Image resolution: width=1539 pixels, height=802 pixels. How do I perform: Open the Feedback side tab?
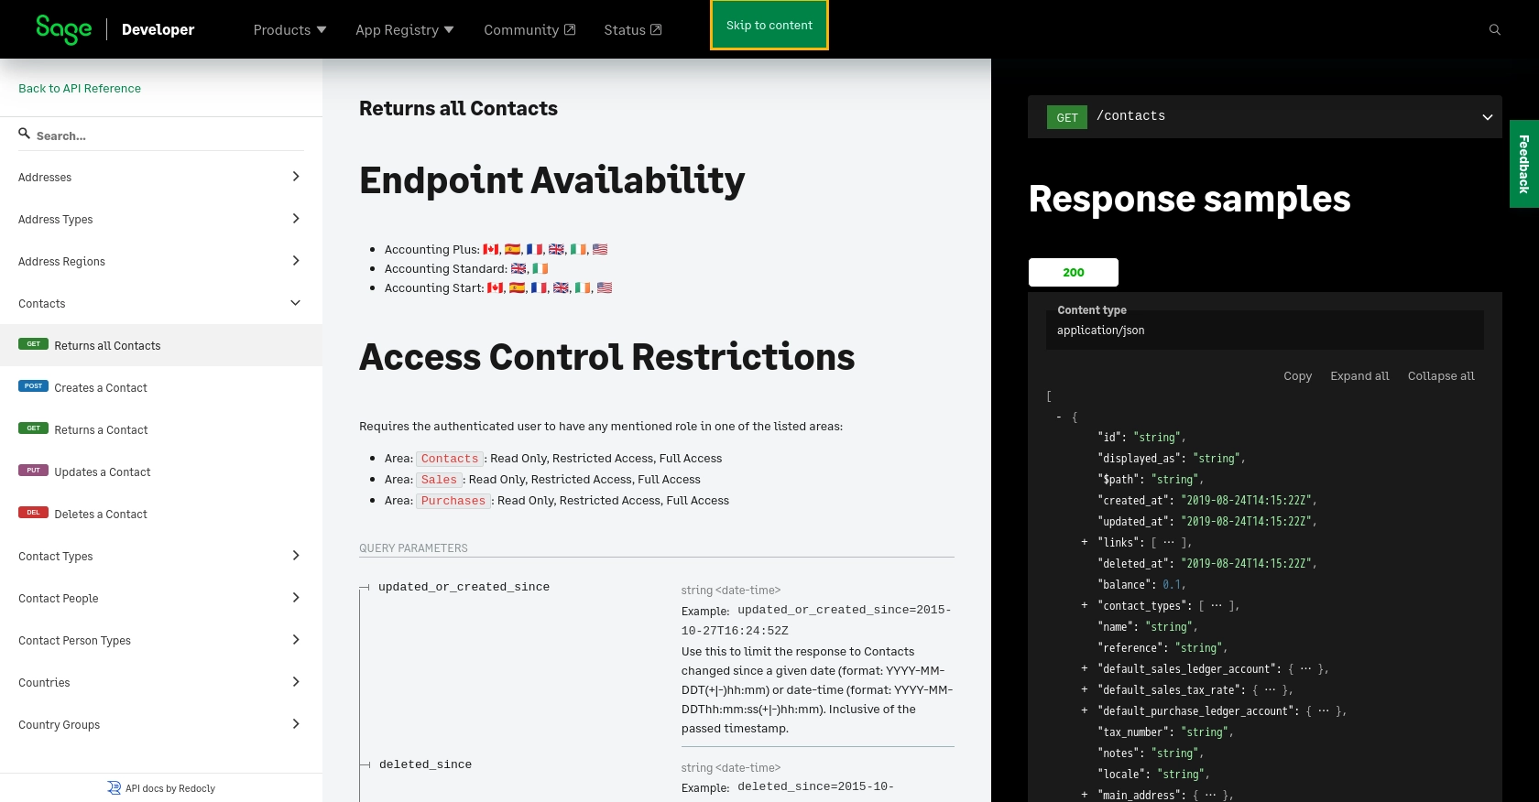click(x=1524, y=164)
